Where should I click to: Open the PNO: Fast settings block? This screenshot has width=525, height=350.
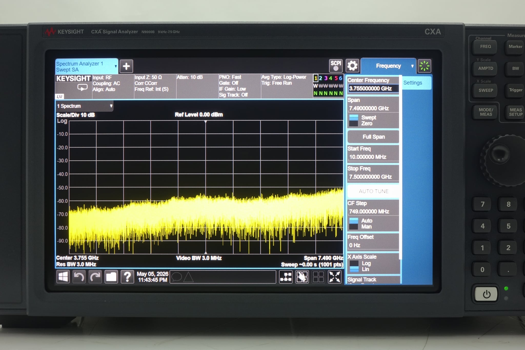[240, 86]
